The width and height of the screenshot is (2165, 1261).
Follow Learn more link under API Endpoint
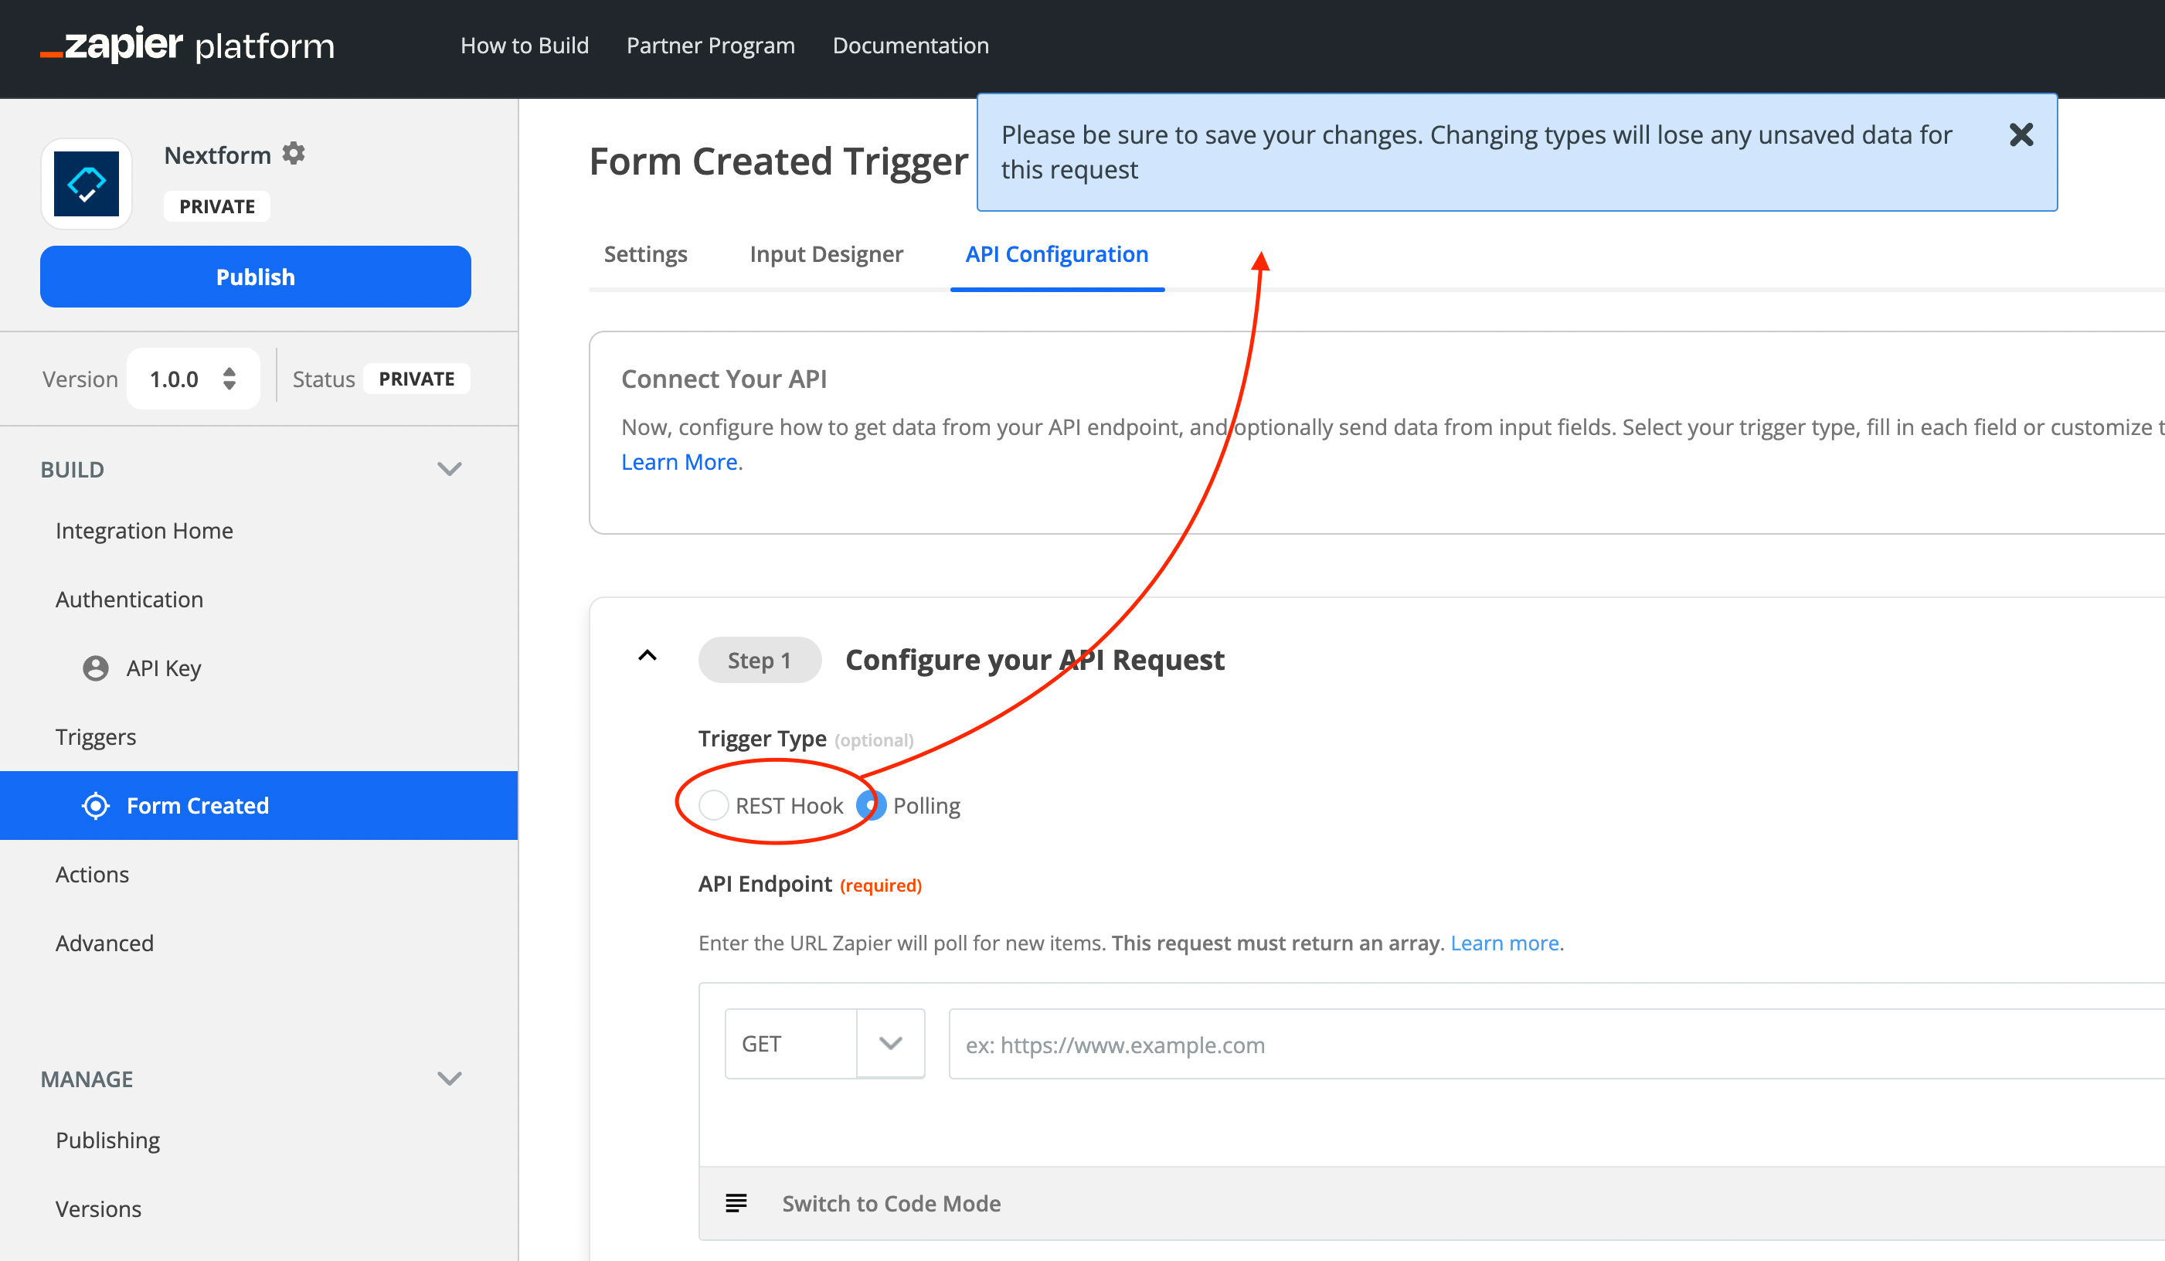[x=1504, y=943]
